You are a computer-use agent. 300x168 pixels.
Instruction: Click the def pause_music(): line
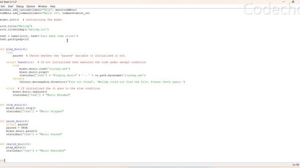click(x=15, y=121)
